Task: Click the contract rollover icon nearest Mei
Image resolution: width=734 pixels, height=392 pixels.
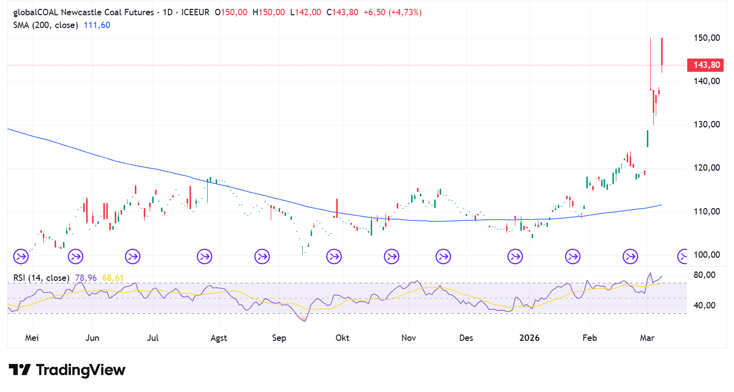Action: click(x=21, y=256)
